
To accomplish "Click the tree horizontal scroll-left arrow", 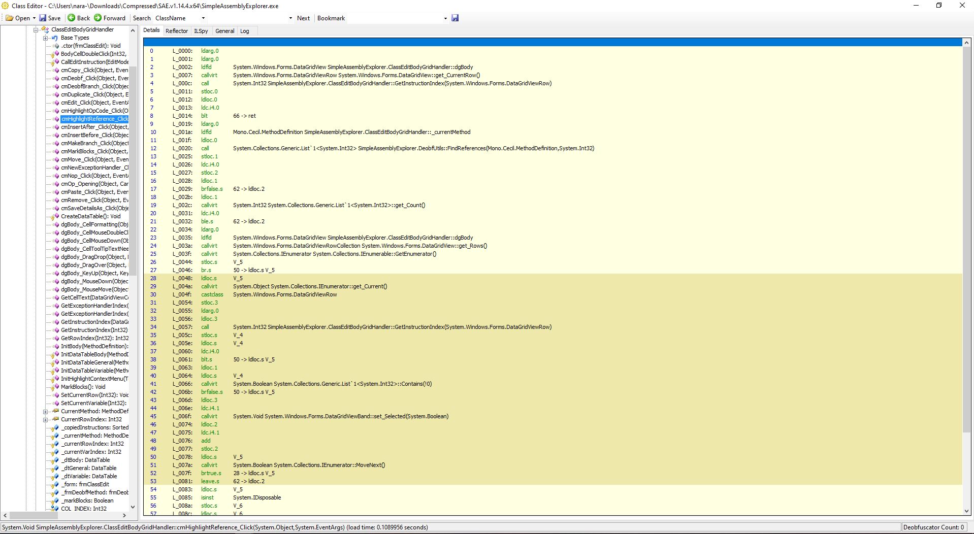I will pyautogui.click(x=5, y=515).
